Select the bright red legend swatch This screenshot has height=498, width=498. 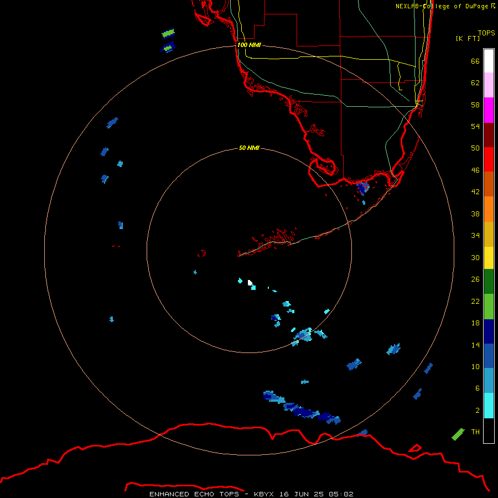[x=489, y=159]
